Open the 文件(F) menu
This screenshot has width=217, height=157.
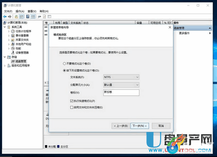point(8,11)
